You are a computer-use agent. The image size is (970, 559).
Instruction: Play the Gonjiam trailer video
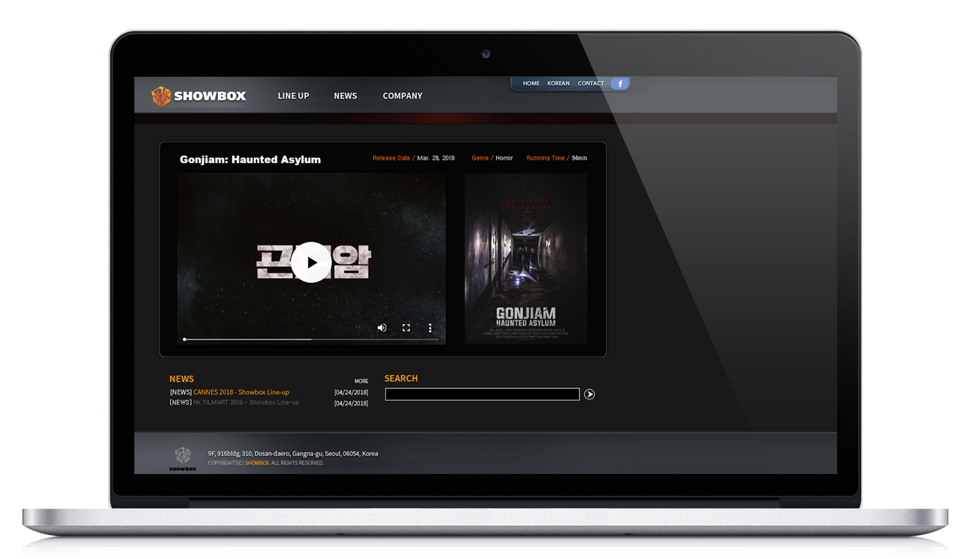coord(311,262)
